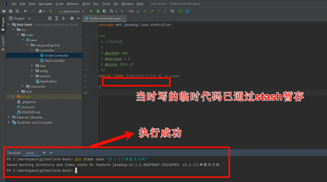Image resolution: width=327 pixels, height=182 pixels.
Task: Expand the dao package
Action: (x=32, y=66)
